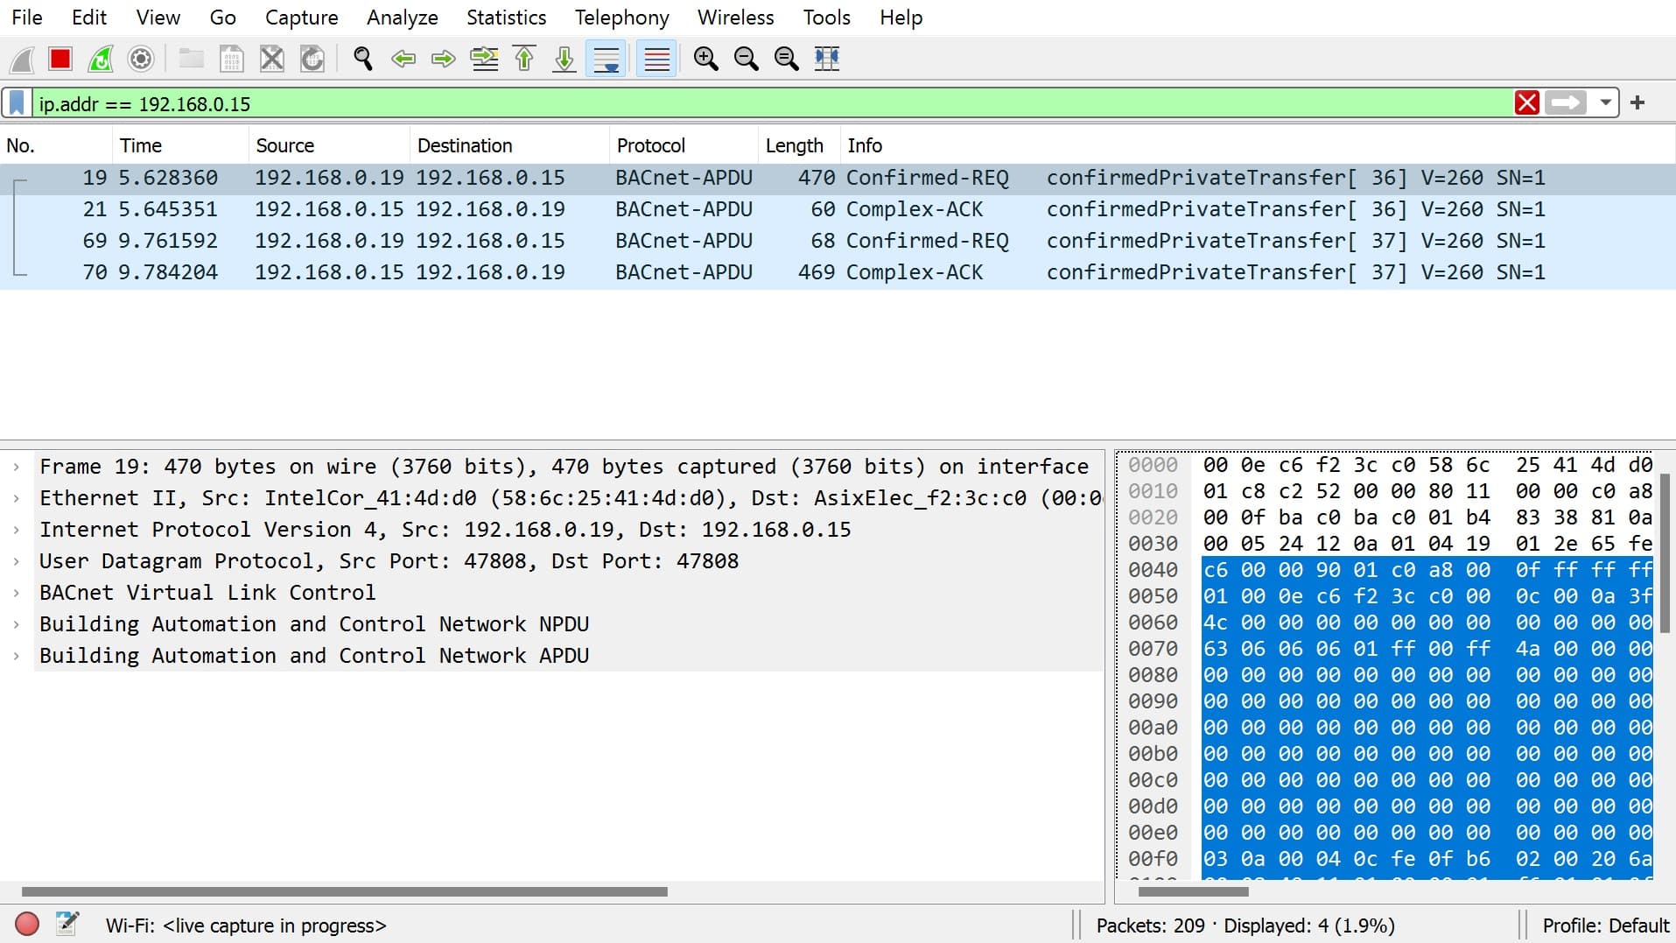Restart the current capture
The width and height of the screenshot is (1676, 943).
(101, 59)
